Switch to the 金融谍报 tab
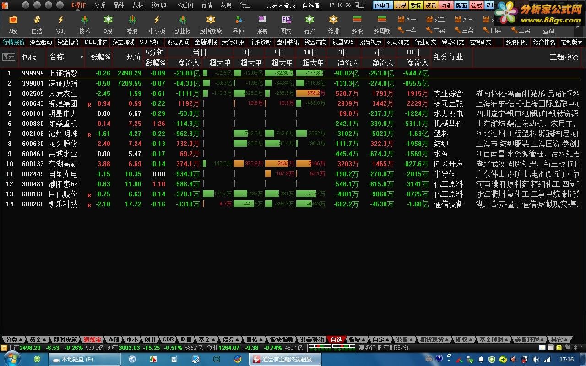 pyautogui.click(x=206, y=42)
